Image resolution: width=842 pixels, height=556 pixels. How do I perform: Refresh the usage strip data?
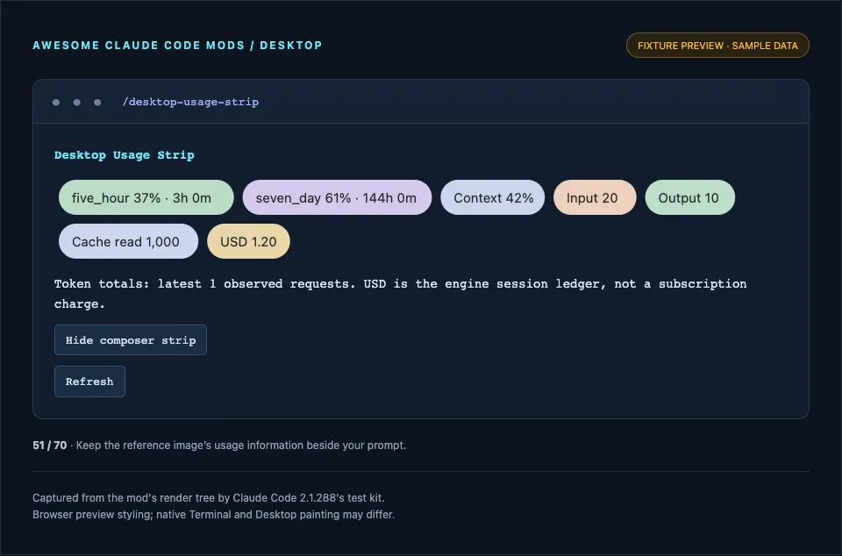89,381
